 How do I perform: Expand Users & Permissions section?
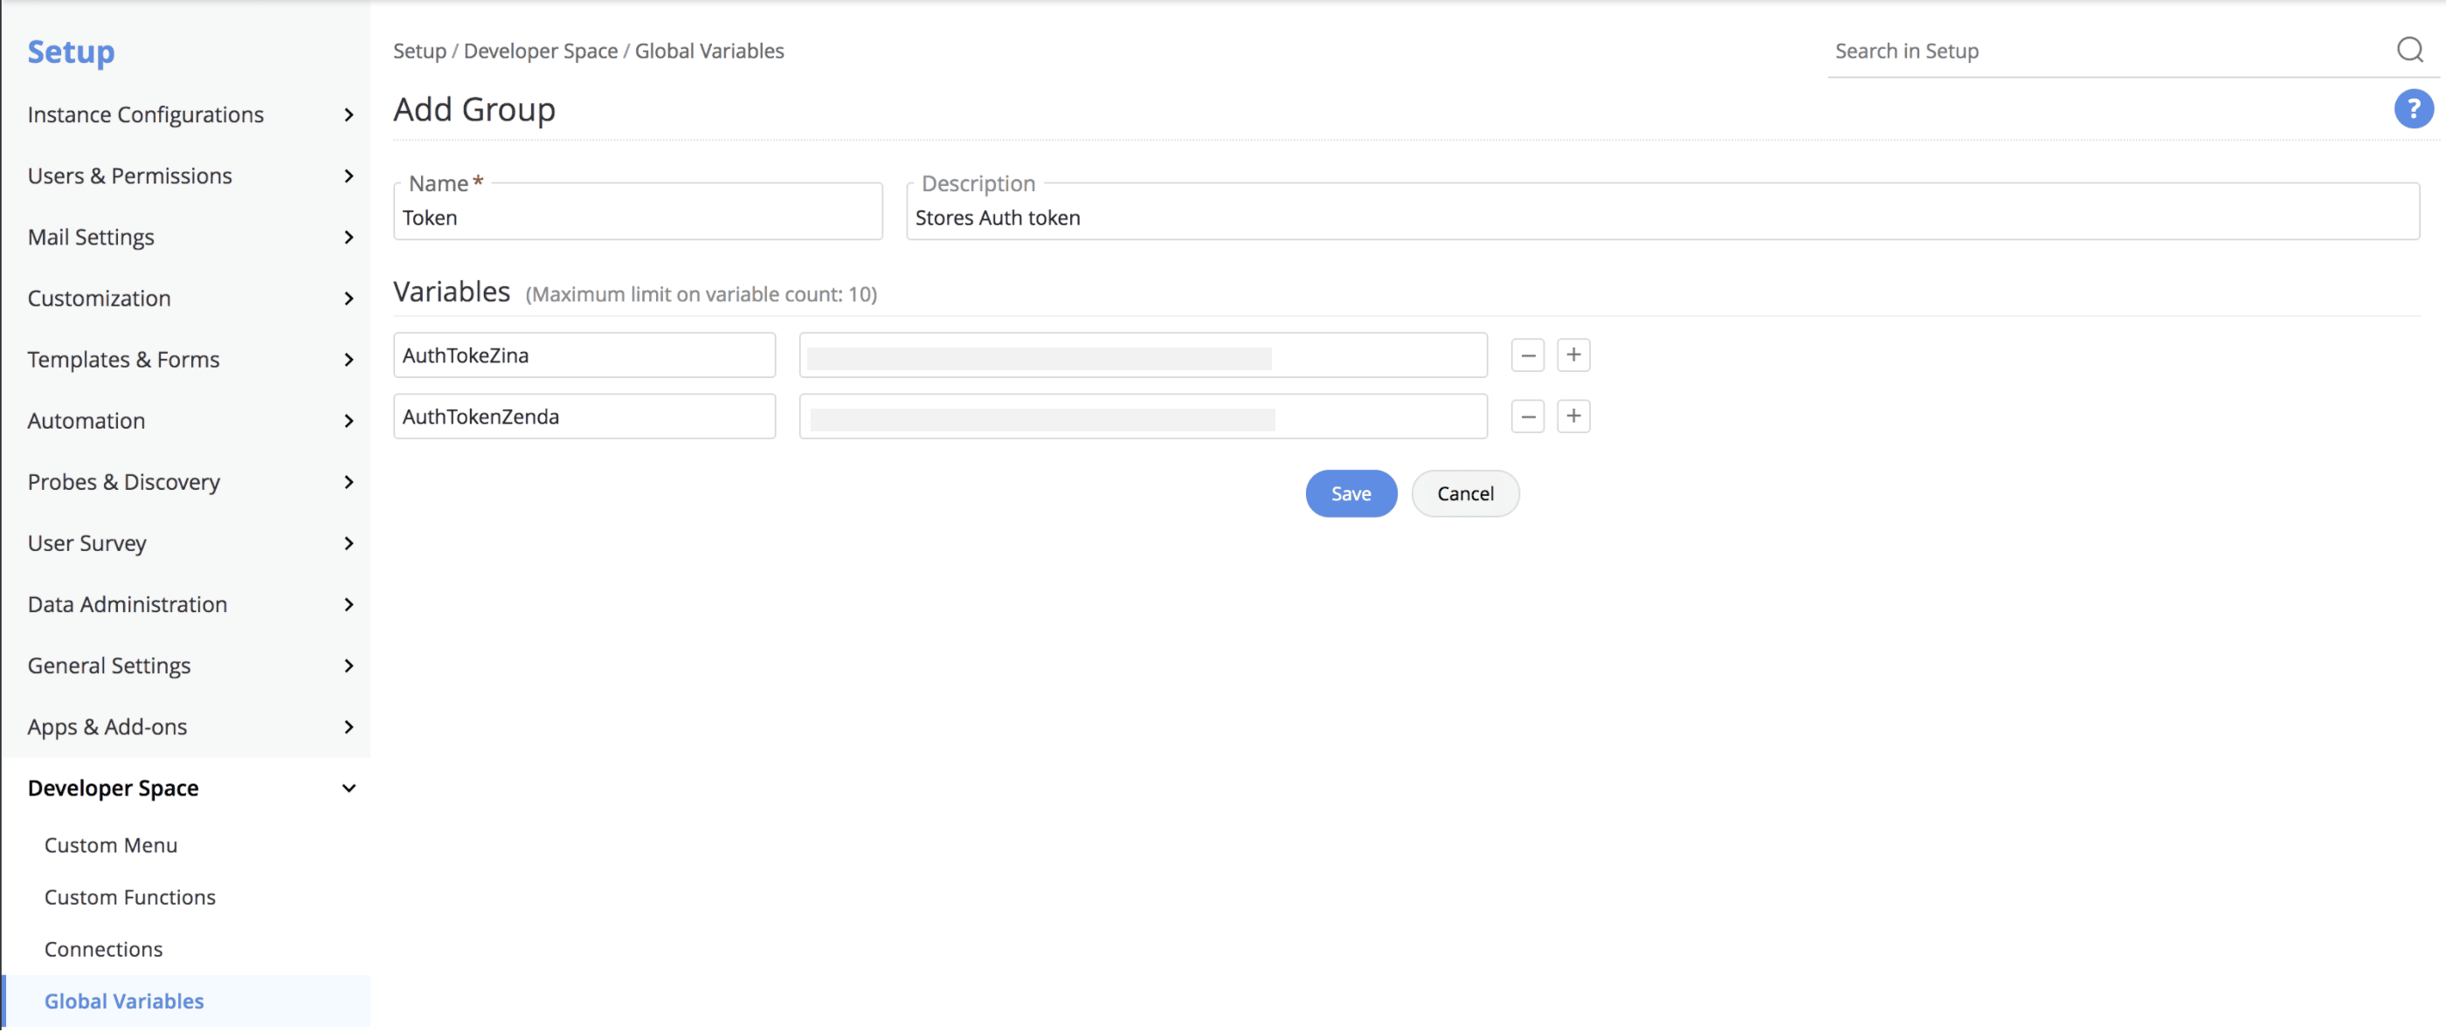coord(190,176)
